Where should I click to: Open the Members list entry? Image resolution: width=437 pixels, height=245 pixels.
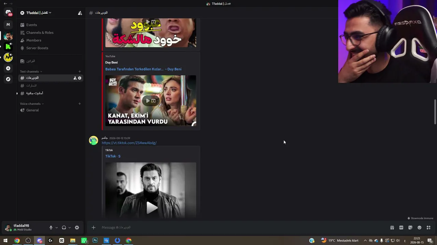[51, 40]
